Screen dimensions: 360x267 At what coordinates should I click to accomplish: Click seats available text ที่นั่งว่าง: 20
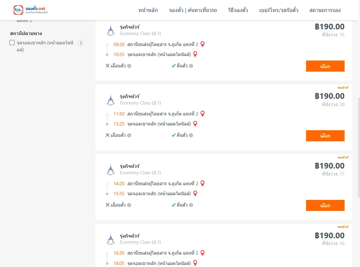(333, 104)
